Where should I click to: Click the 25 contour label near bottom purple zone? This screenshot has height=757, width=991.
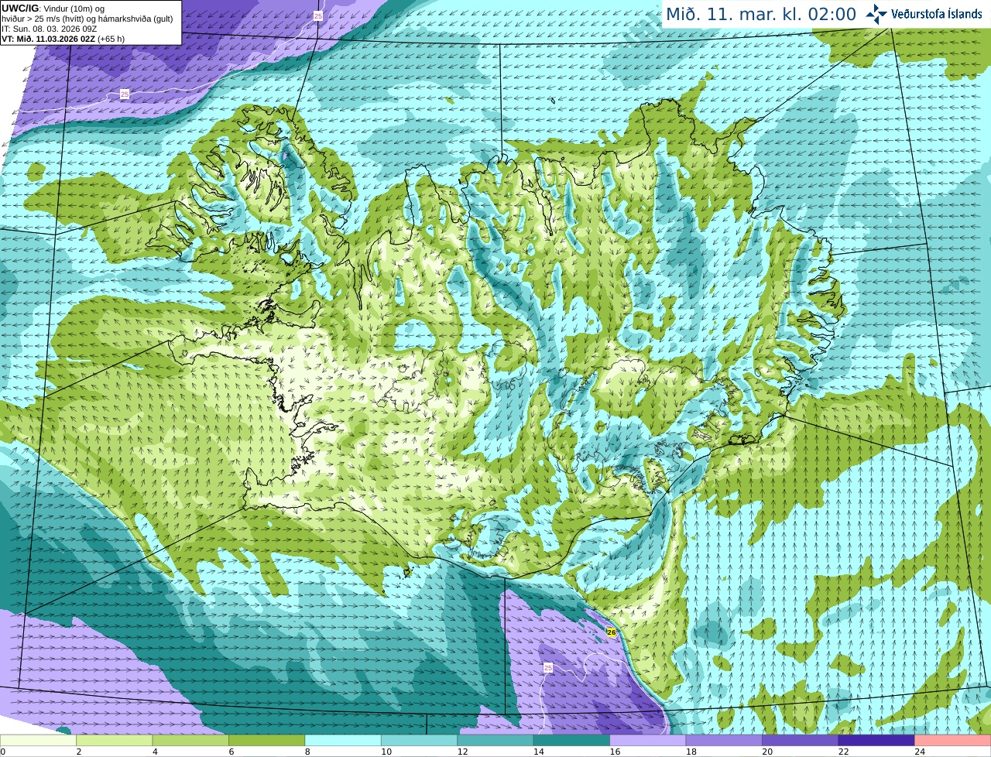click(548, 667)
